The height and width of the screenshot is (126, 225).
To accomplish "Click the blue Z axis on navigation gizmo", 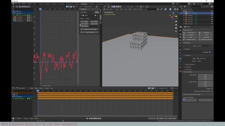I will point(173,13).
